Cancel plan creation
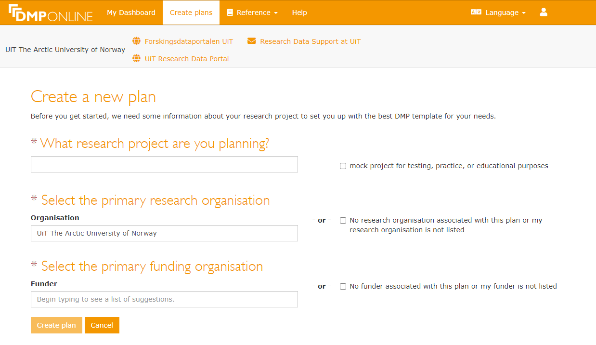 [x=102, y=325]
